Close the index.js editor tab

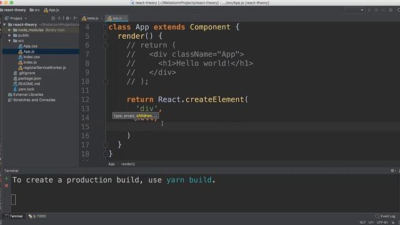pos(101,18)
